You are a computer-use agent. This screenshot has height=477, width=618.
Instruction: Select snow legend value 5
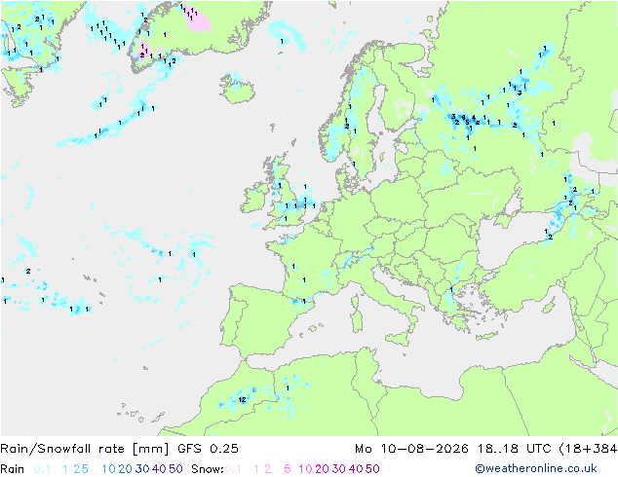(x=287, y=469)
